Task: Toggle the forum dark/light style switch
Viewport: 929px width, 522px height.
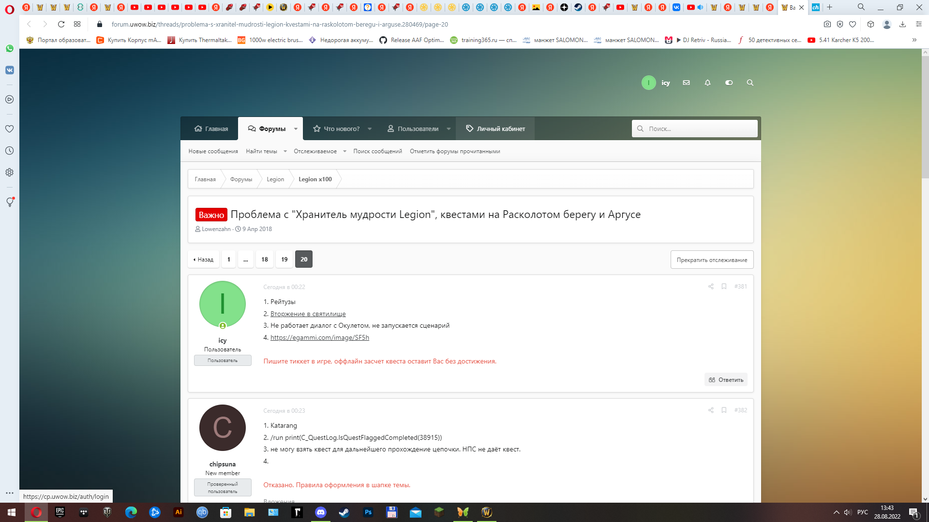Action: pyautogui.click(x=729, y=83)
